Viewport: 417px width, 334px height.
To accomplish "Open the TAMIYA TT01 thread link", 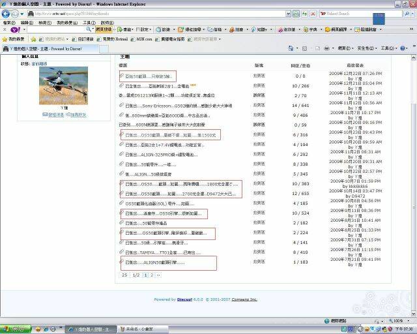I will pyautogui.click(x=163, y=252).
